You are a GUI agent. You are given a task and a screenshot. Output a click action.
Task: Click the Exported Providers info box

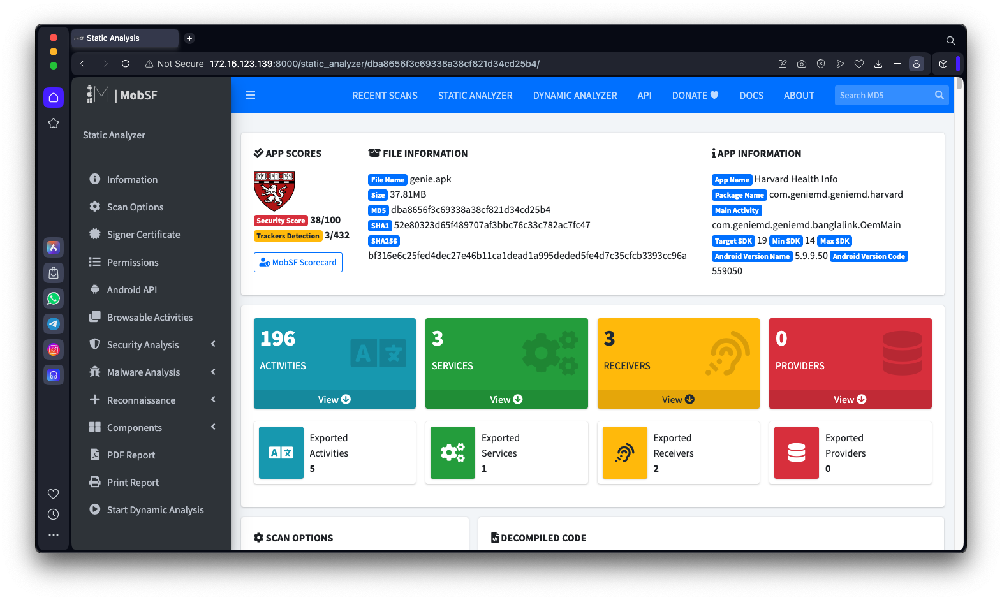(850, 453)
